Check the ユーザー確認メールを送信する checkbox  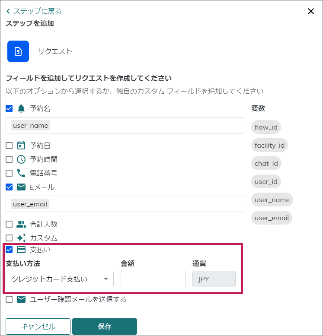pos(9,299)
